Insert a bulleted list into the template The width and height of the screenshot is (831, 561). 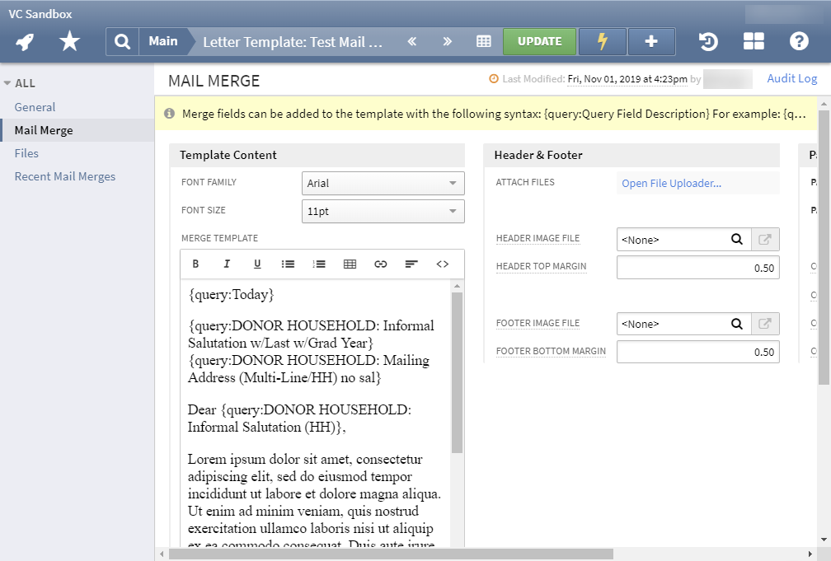click(288, 264)
